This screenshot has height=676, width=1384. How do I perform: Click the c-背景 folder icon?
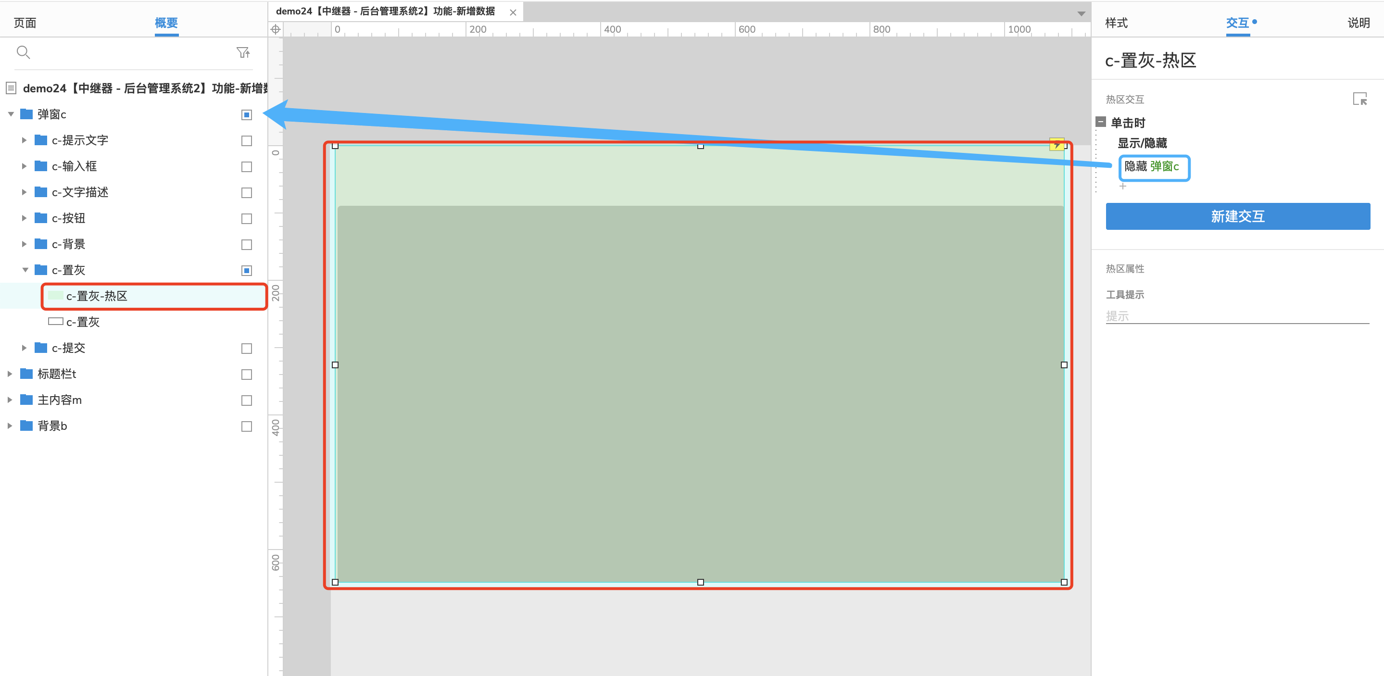pyautogui.click(x=41, y=244)
